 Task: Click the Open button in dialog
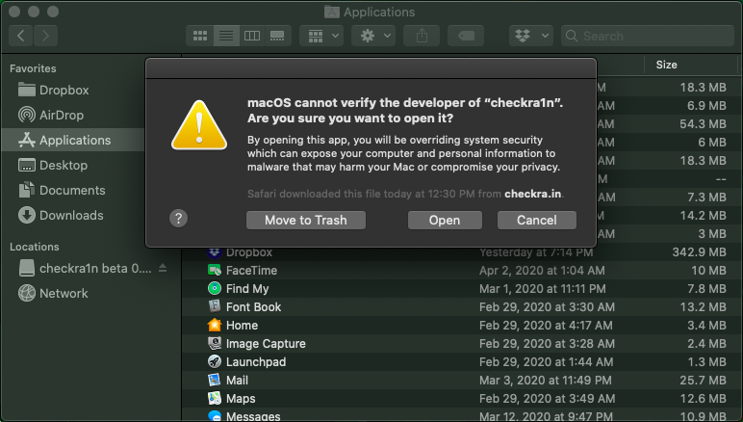point(444,220)
